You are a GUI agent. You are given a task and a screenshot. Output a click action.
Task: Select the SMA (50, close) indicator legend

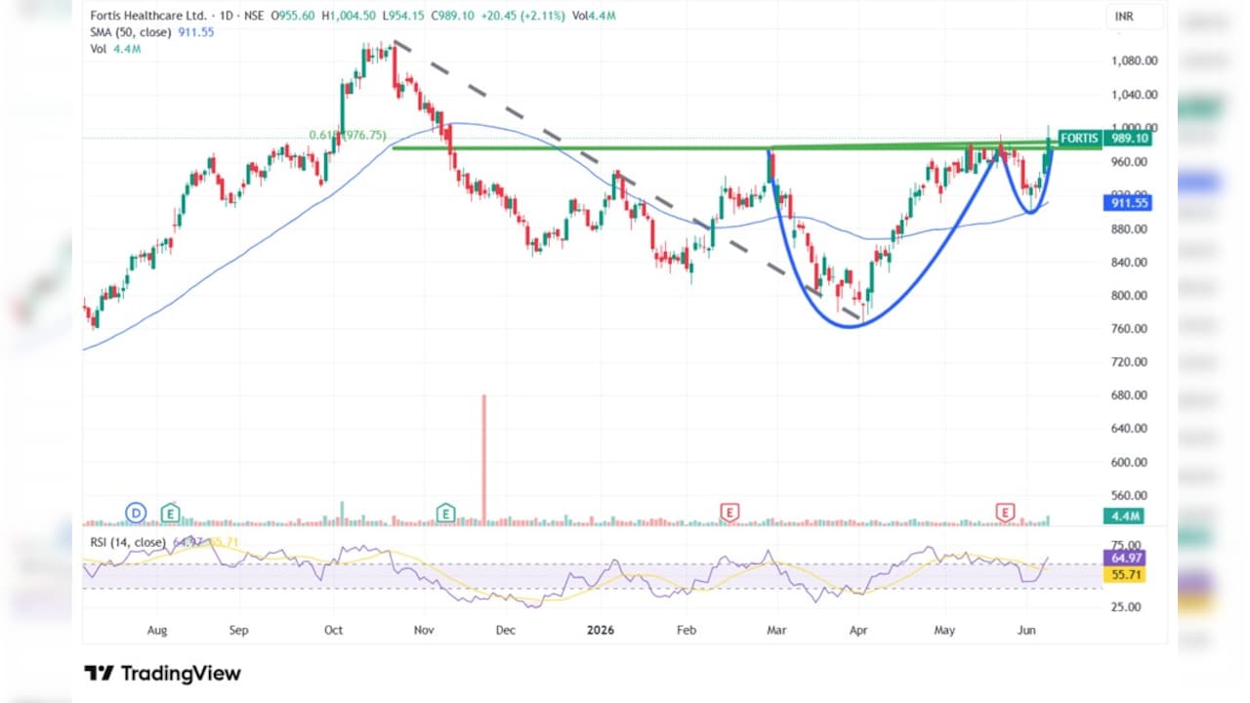(x=130, y=32)
